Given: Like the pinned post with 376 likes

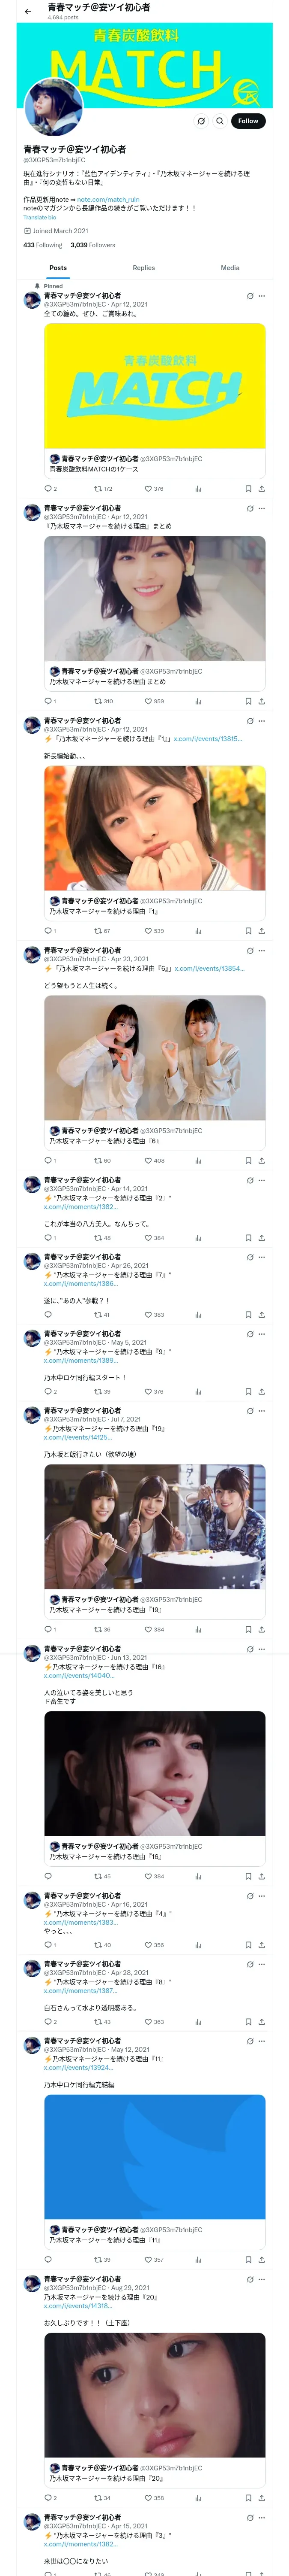Looking at the screenshot, I should tap(153, 489).
